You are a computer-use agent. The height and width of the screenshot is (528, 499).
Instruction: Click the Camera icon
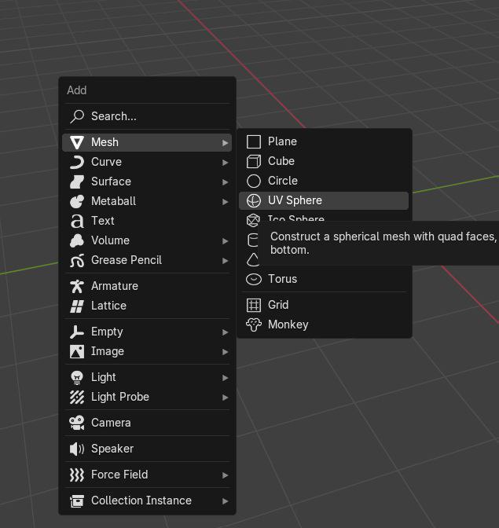pyautogui.click(x=77, y=423)
